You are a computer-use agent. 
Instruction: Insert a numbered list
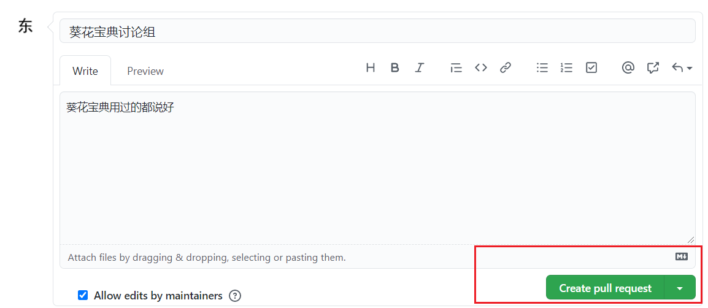pyautogui.click(x=566, y=67)
